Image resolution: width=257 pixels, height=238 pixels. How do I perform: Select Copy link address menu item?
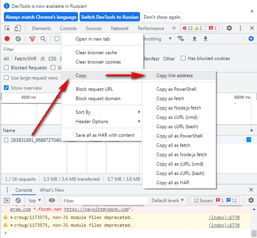click(174, 76)
